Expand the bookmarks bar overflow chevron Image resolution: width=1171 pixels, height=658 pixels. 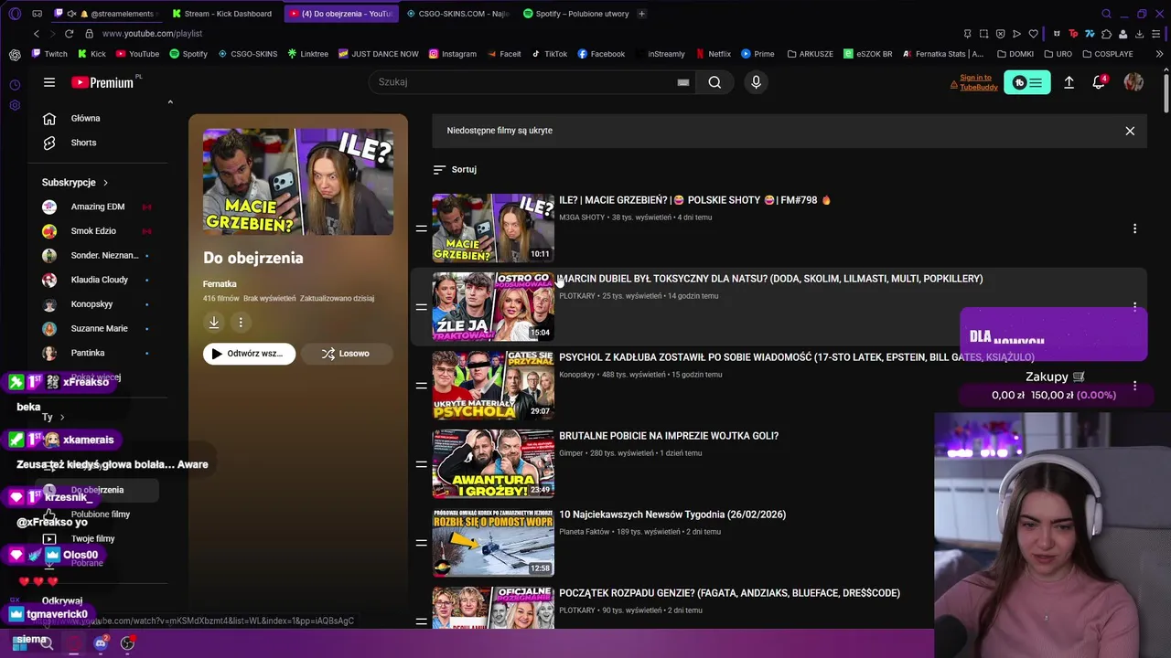tap(1159, 54)
